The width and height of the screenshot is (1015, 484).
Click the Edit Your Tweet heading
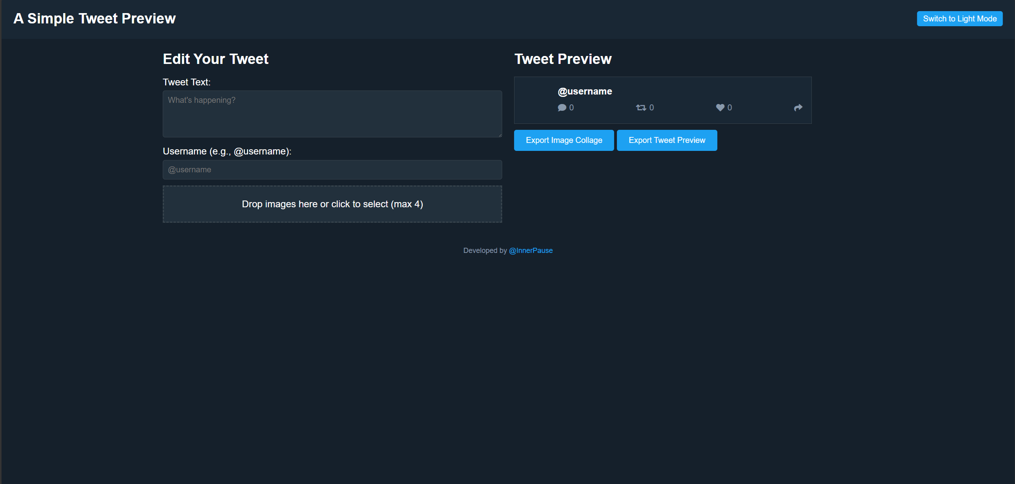click(x=215, y=59)
